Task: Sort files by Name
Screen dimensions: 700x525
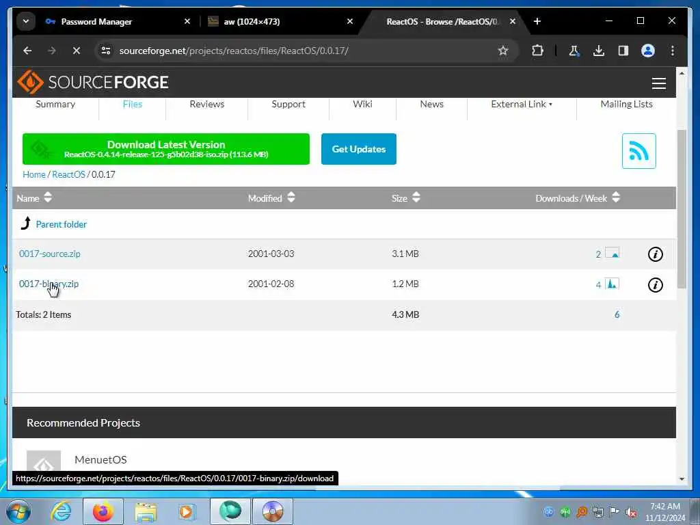Action: [x=34, y=198]
